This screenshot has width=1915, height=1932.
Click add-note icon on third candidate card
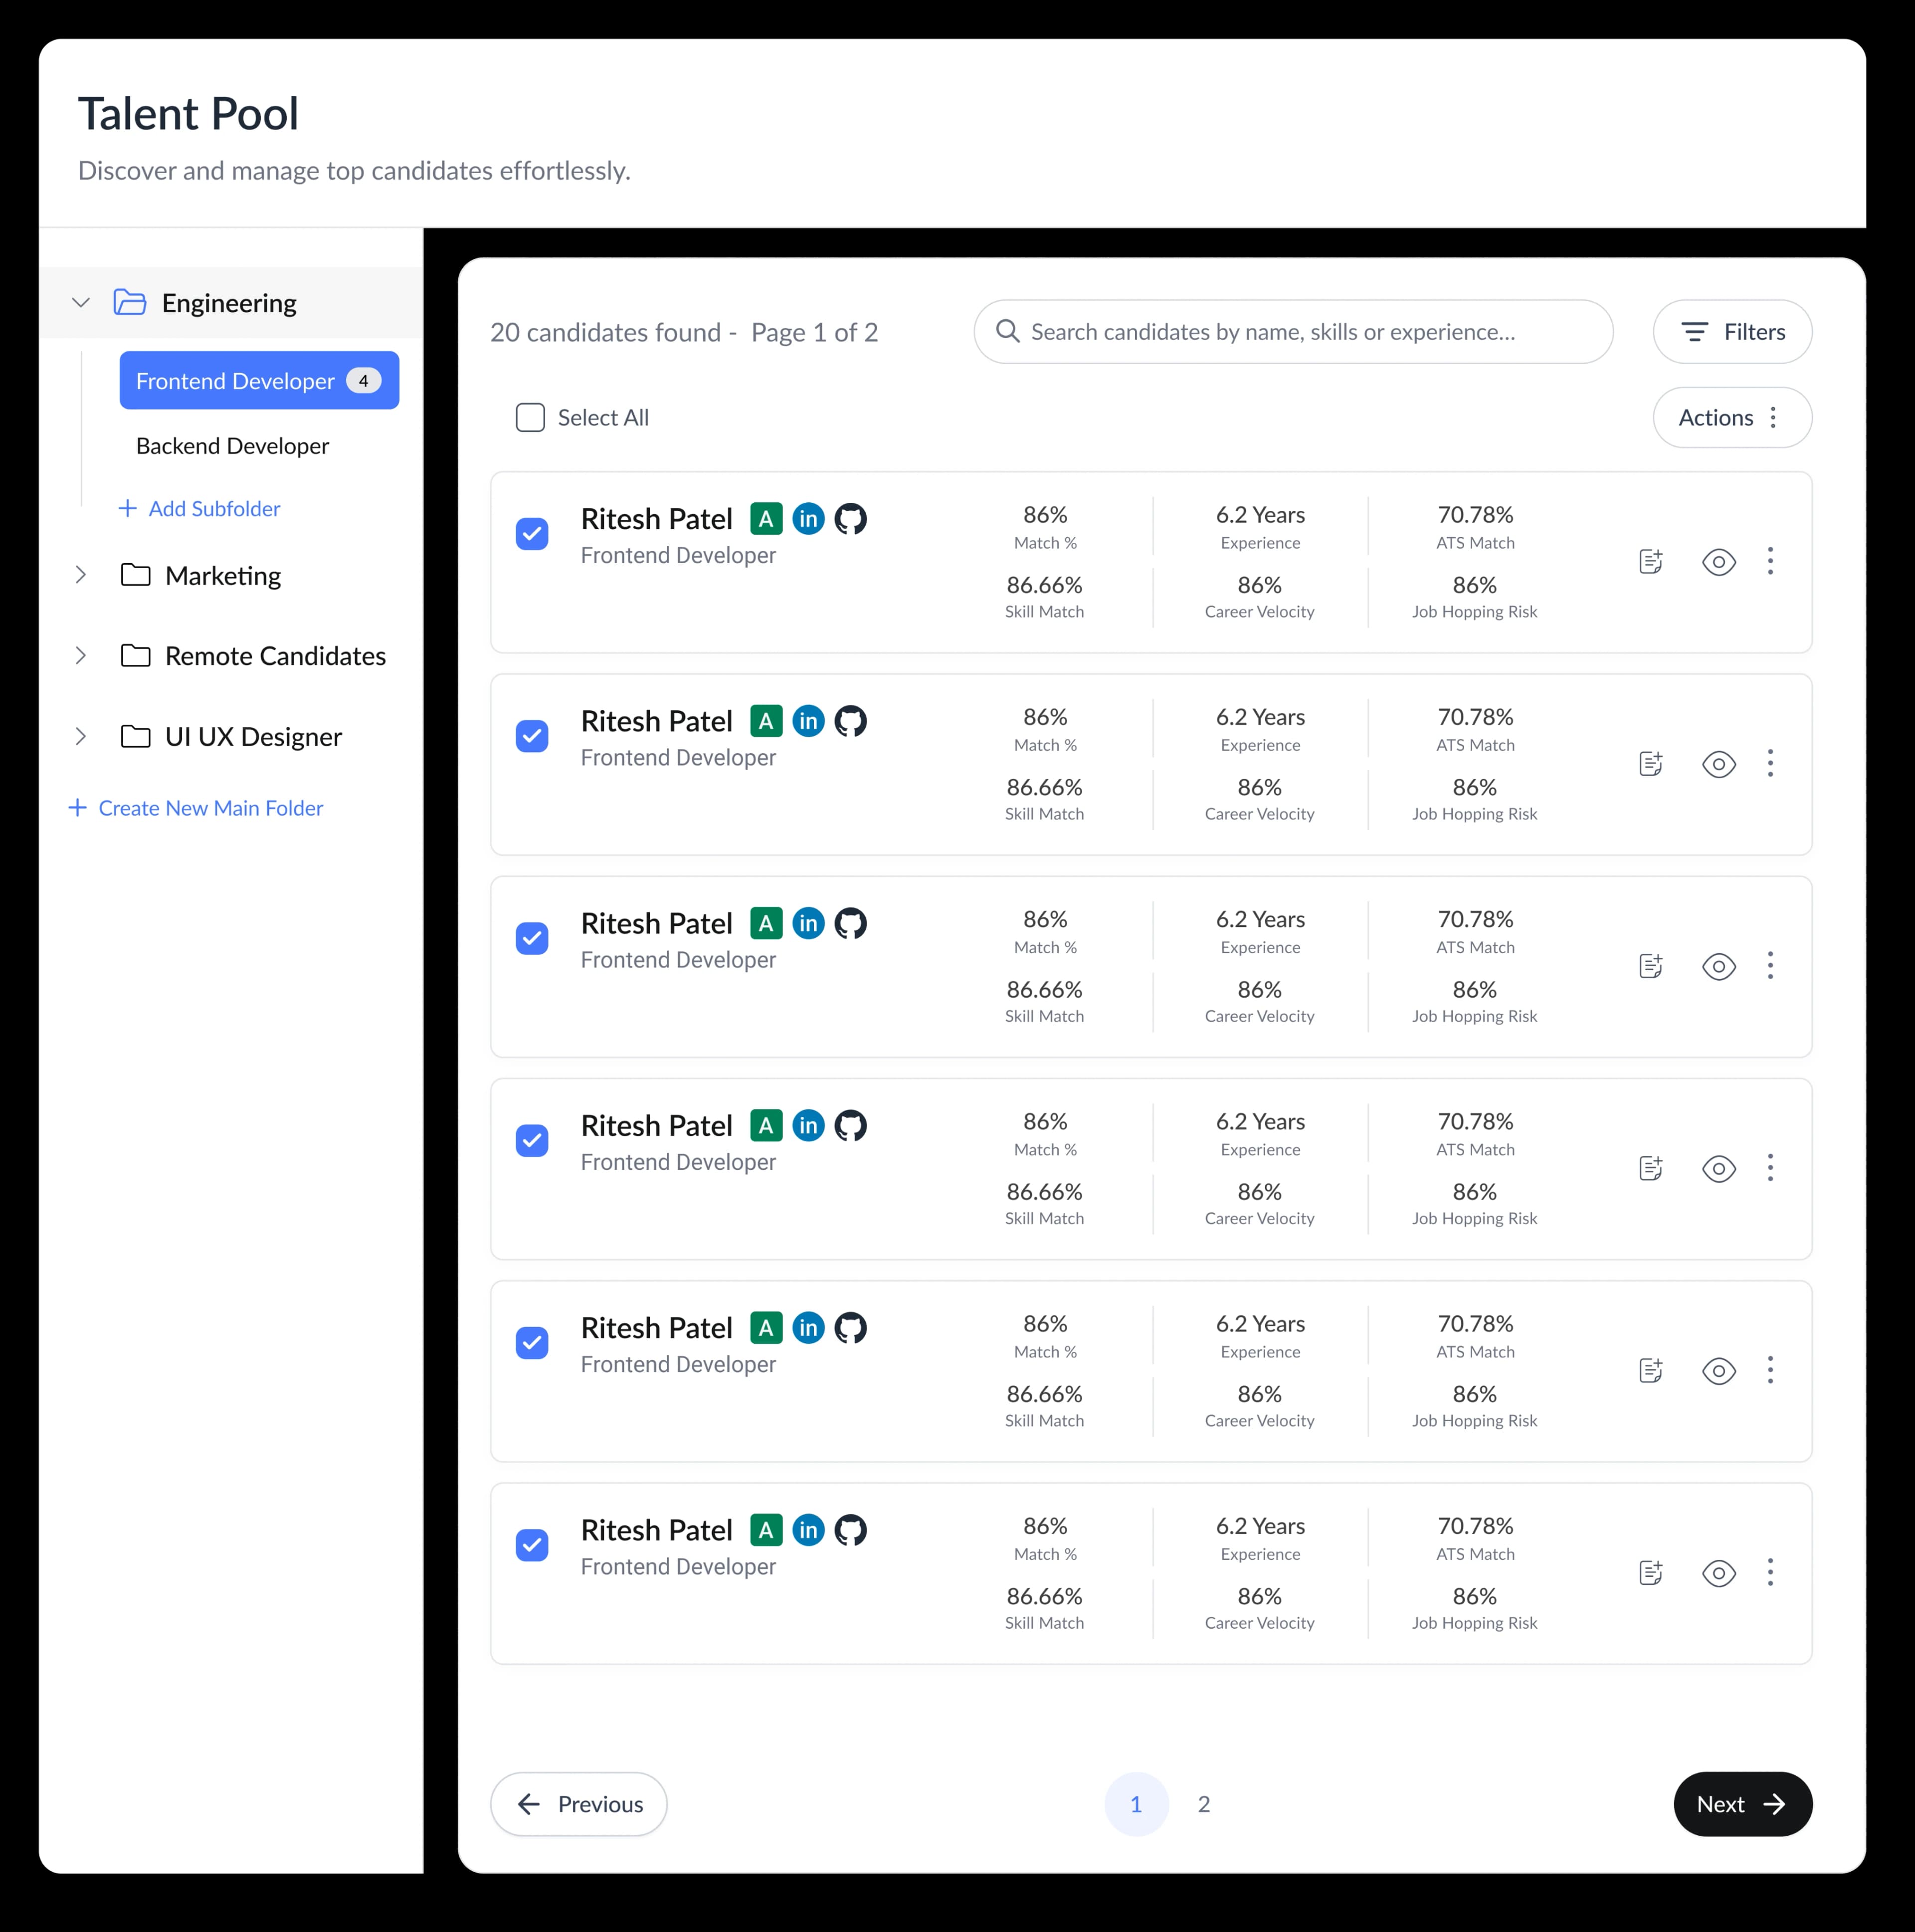click(x=1650, y=966)
